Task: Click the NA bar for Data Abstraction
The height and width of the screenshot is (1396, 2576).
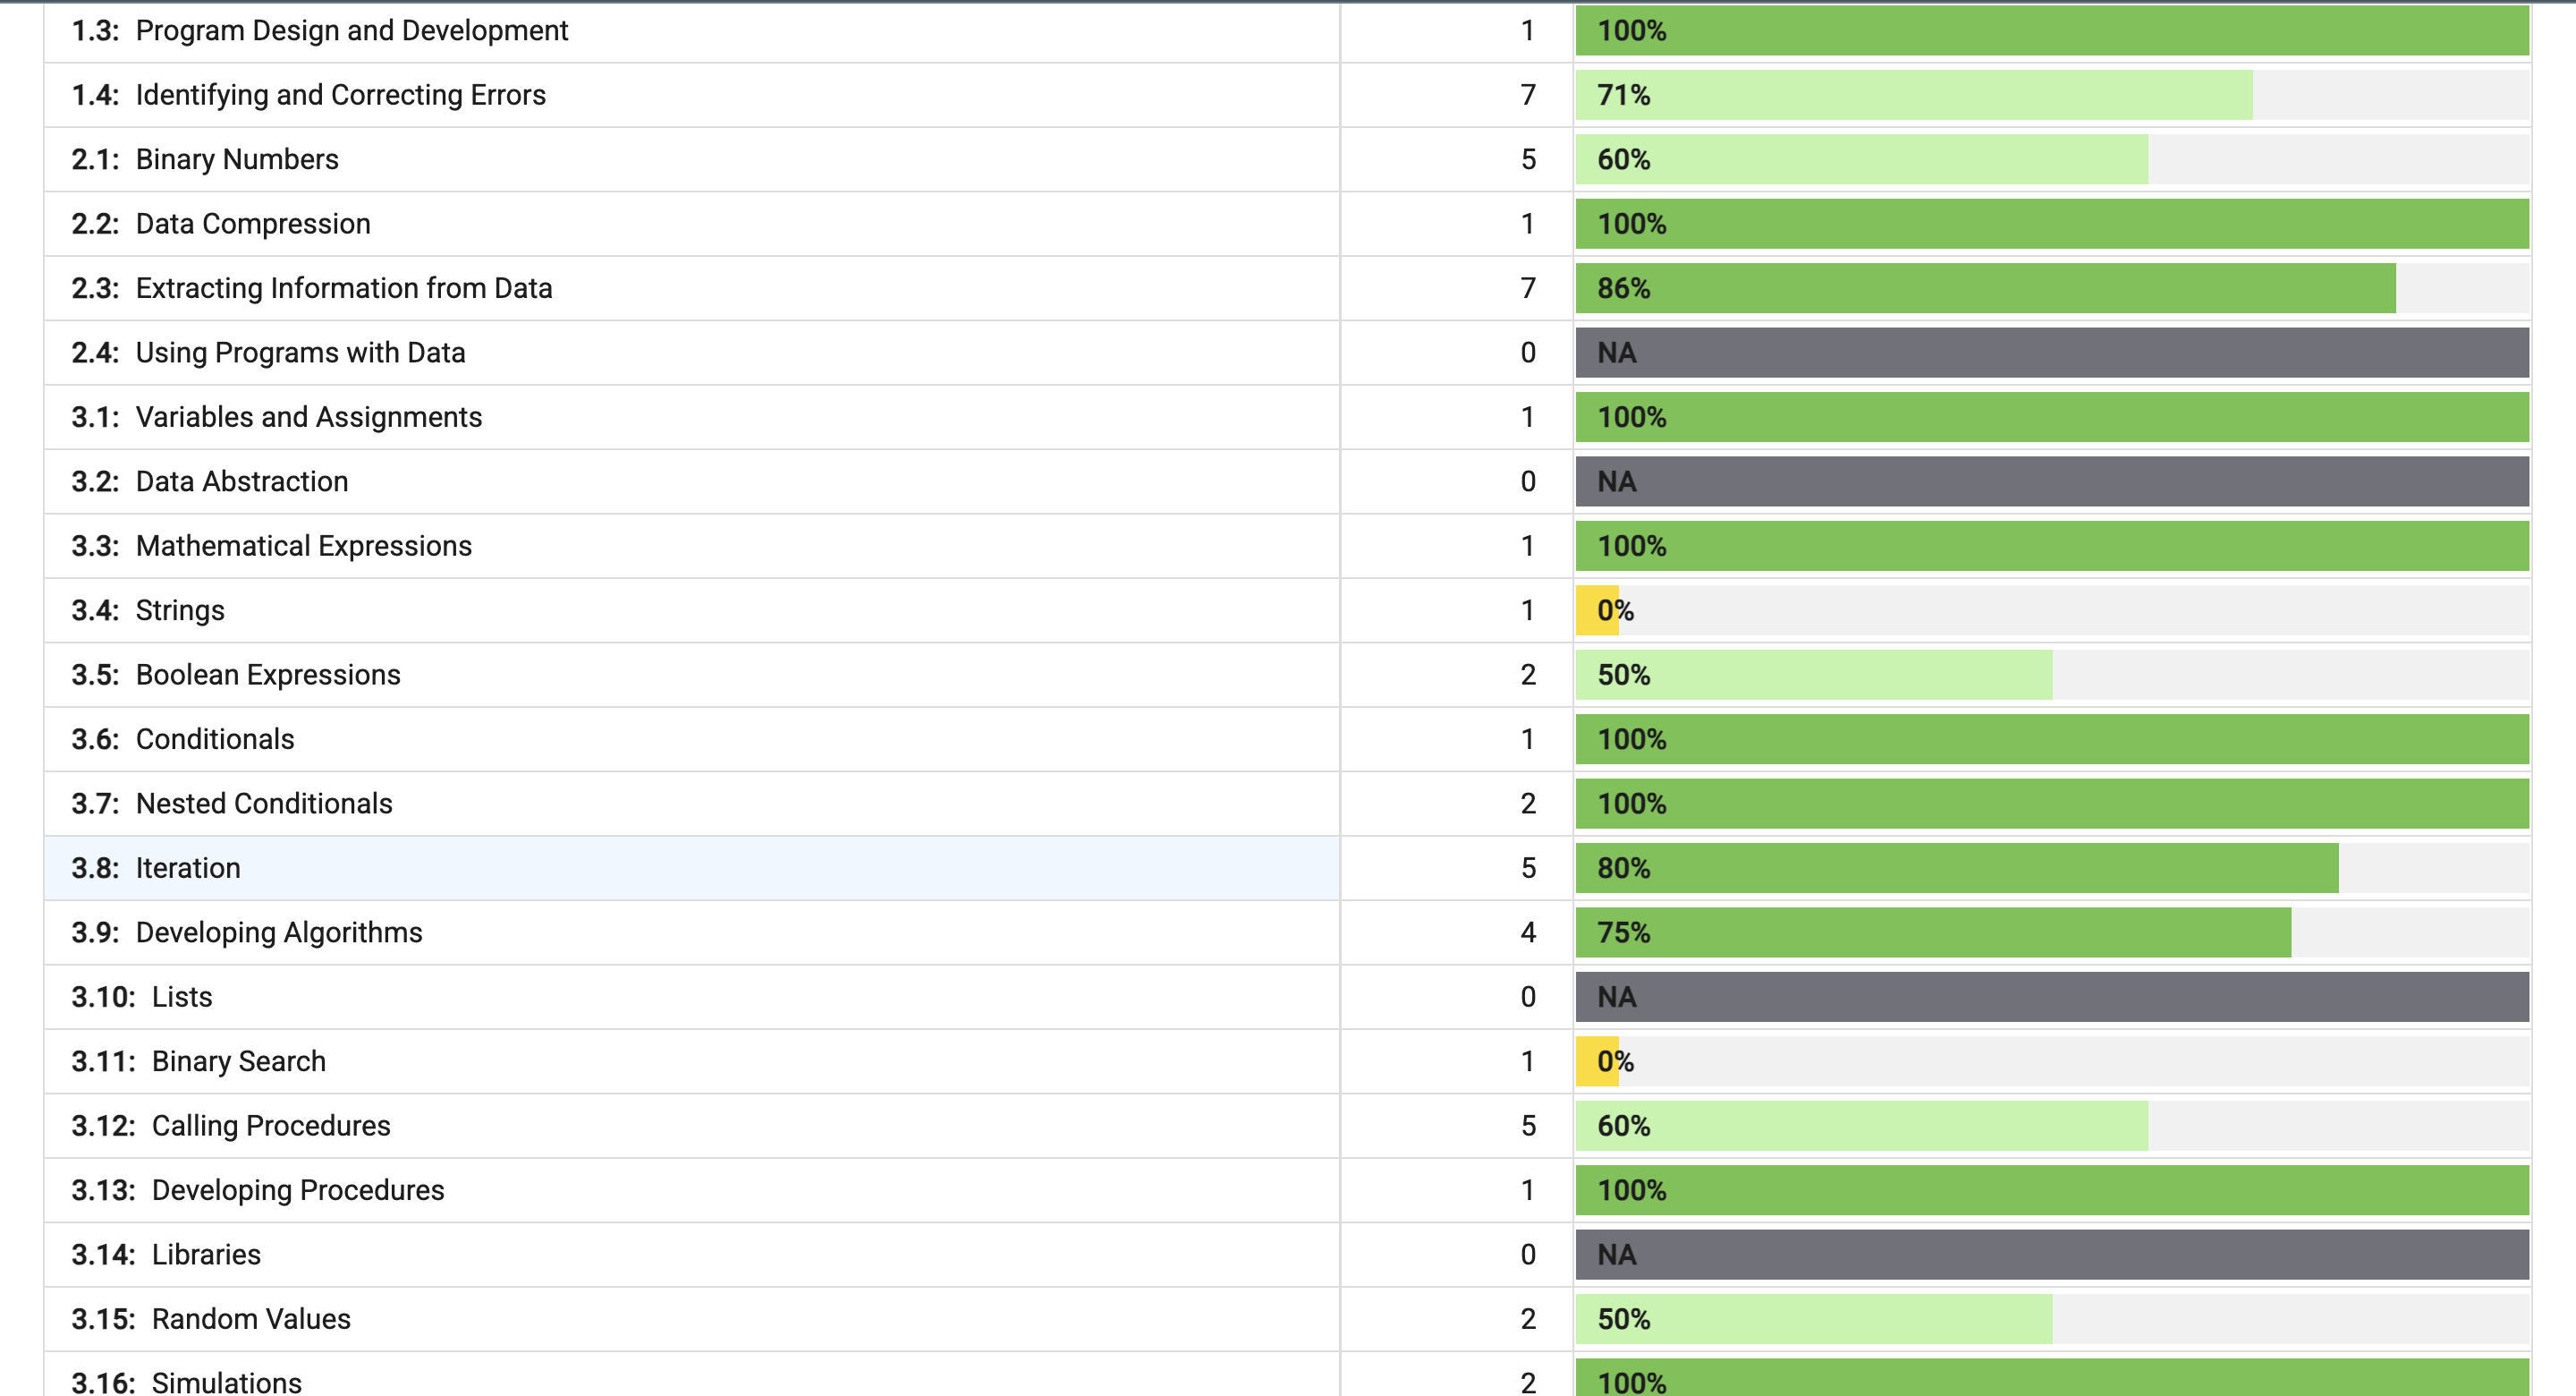Action: 2051,481
